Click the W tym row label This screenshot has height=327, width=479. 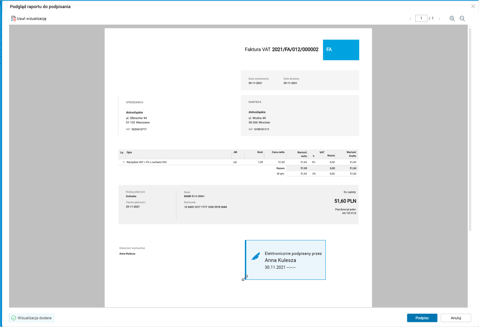pyautogui.click(x=281, y=174)
